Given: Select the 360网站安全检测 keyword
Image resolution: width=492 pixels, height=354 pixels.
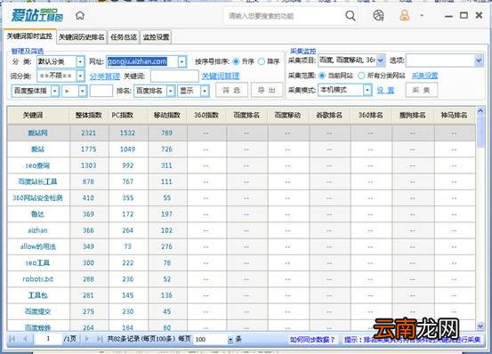Looking at the screenshot, I should 37,197.
